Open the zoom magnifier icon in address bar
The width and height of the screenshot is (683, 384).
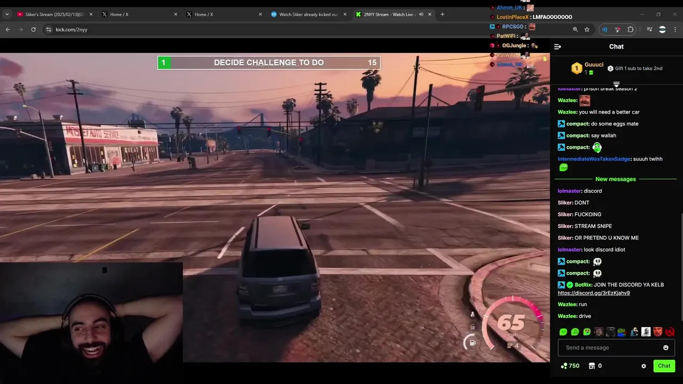575,29
